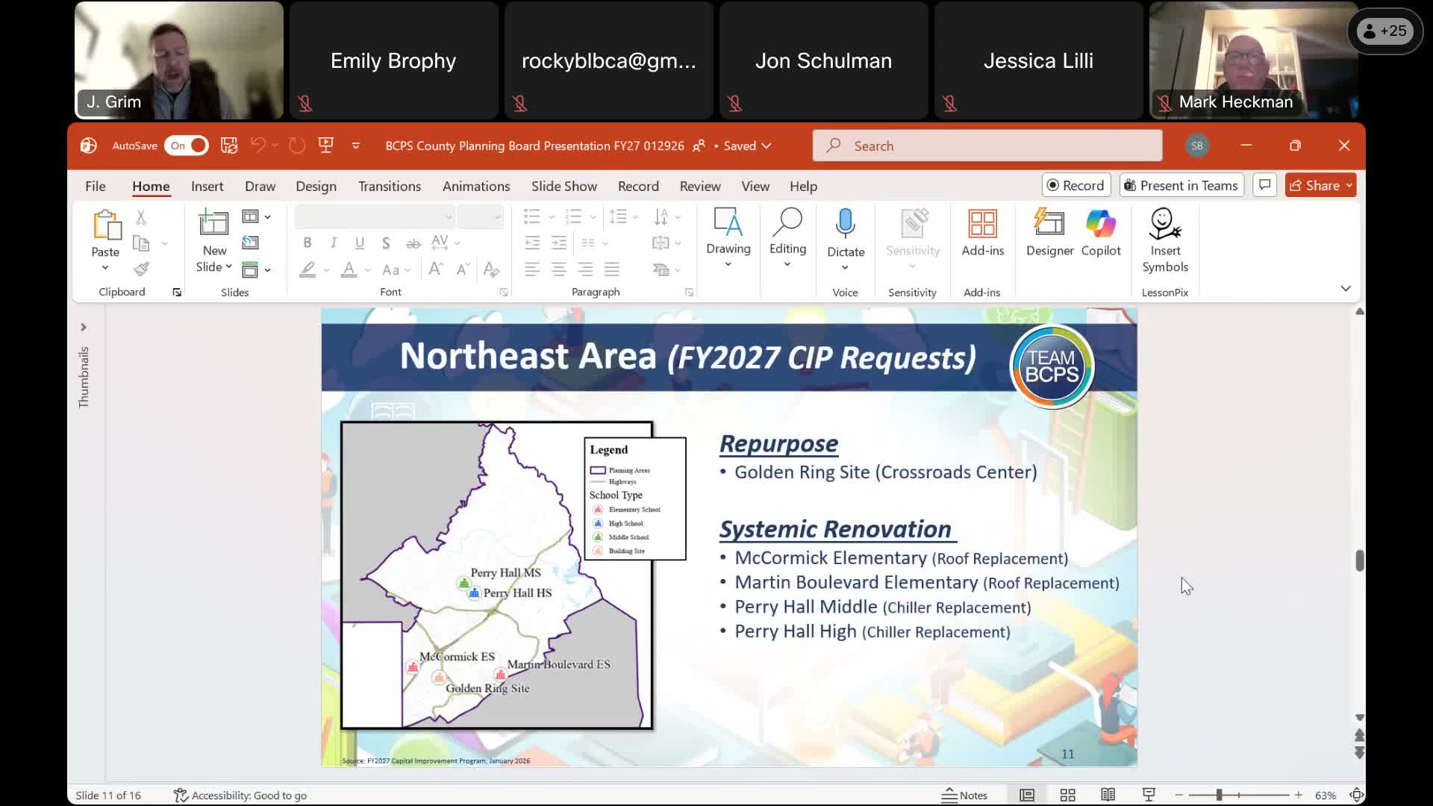The image size is (1433, 806).
Task: Insert Symbols with LessonPix
Action: pos(1166,239)
